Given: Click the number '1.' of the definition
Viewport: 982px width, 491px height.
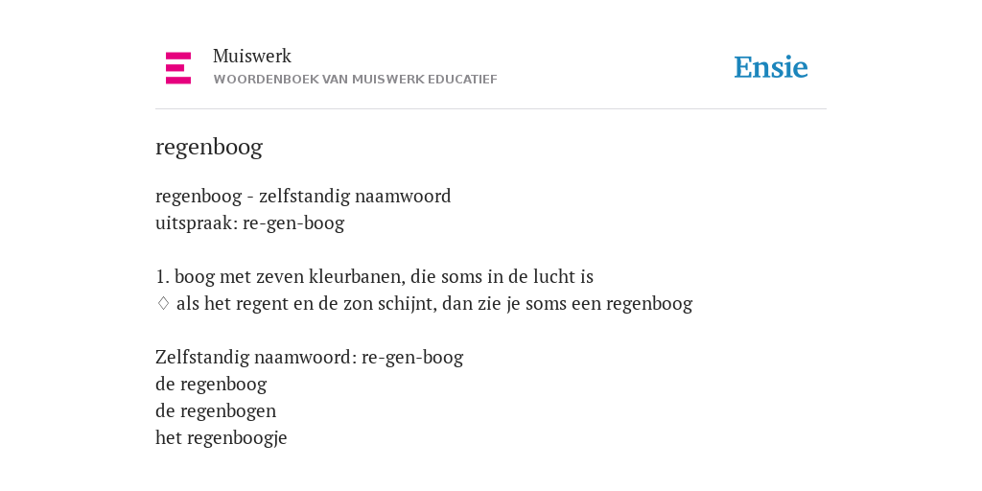Looking at the screenshot, I should tap(162, 277).
